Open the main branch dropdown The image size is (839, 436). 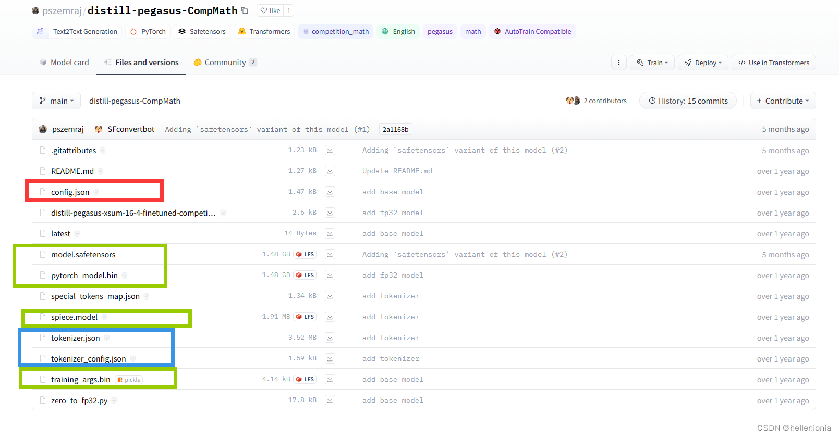(x=56, y=101)
